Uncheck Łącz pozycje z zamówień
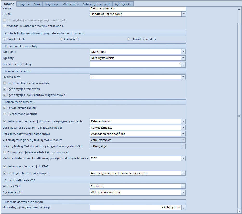 (4, 89)
